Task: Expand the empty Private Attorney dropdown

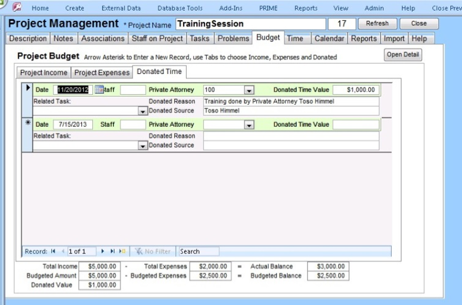Action: coord(249,125)
